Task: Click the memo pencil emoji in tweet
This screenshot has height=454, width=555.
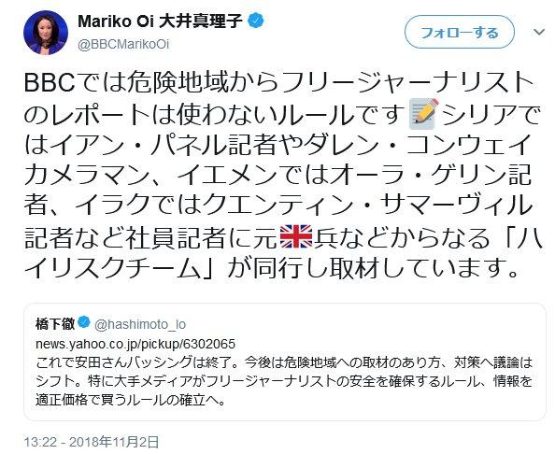Action: click(423, 114)
